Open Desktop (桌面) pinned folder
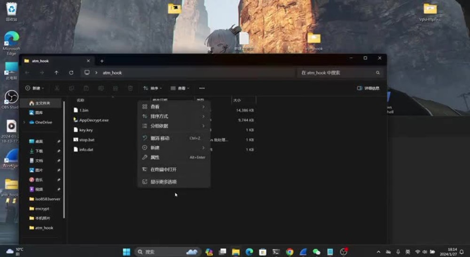 (36, 141)
